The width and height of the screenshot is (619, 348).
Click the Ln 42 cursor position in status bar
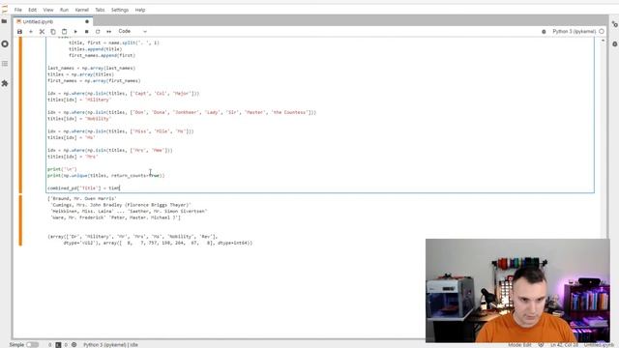(x=564, y=345)
